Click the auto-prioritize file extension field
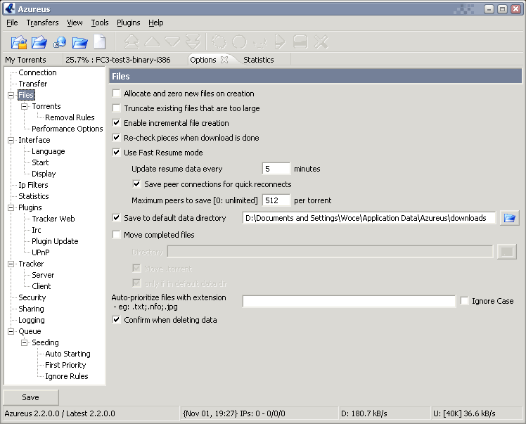The height and width of the screenshot is (424, 526). (x=349, y=302)
